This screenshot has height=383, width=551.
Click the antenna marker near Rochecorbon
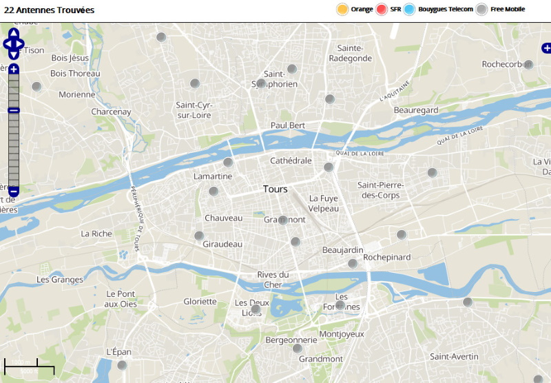click(x=528, y=65)
